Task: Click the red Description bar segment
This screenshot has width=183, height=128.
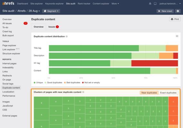Action: (176, 56)
